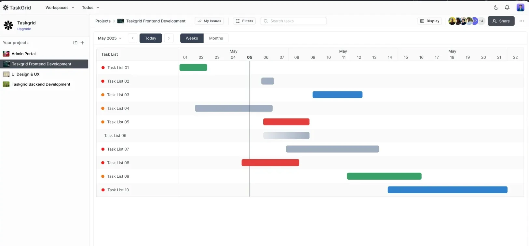Click Task List 01 green bar
Image resolution: width=529 pixels, height=246 pixels.
193,67
